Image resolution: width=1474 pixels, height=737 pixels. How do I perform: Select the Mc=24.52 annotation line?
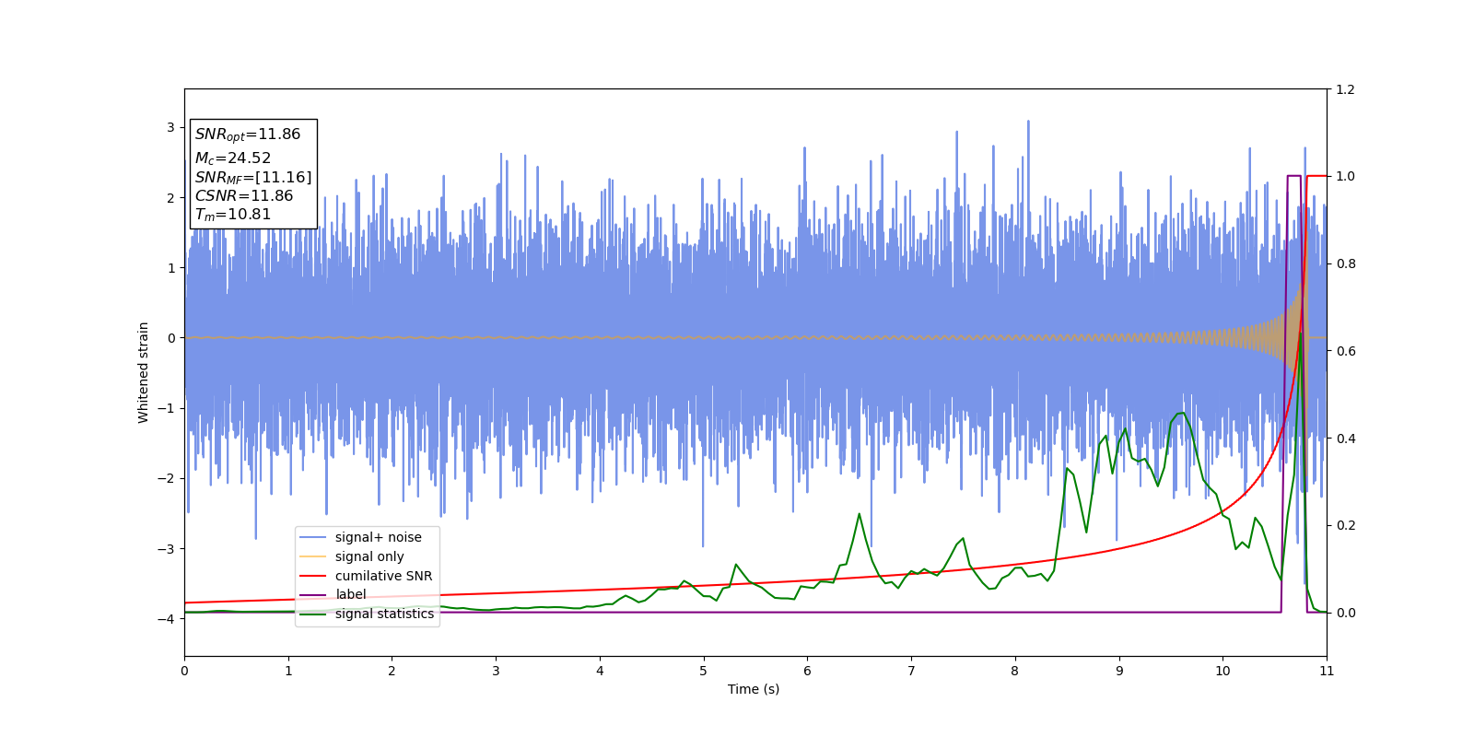[x=233, y=158]
